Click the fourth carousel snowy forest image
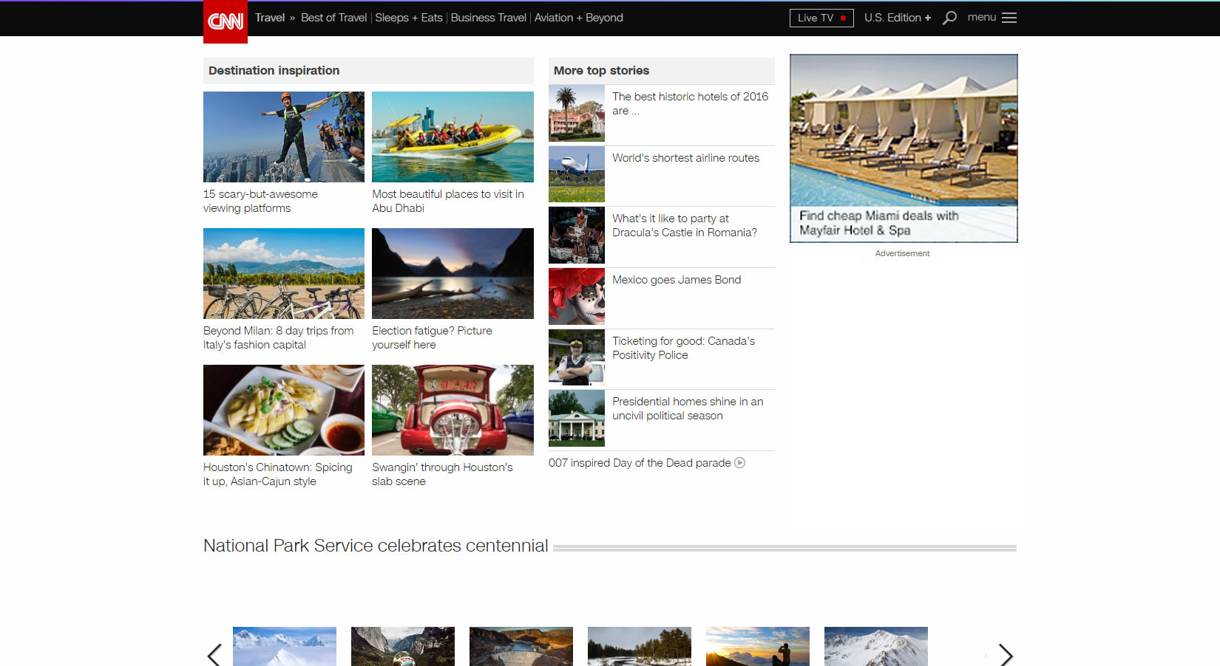1220x666 pixels. [x=640, y=647]
